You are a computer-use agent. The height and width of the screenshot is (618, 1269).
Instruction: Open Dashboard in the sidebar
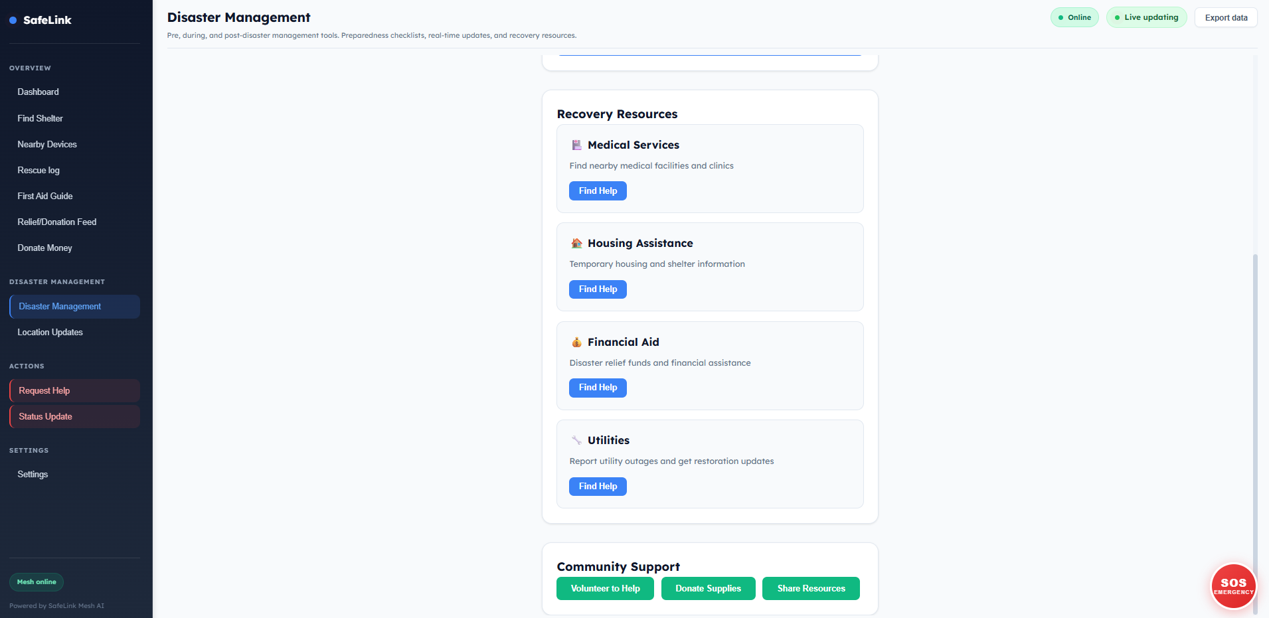[74, 92]
